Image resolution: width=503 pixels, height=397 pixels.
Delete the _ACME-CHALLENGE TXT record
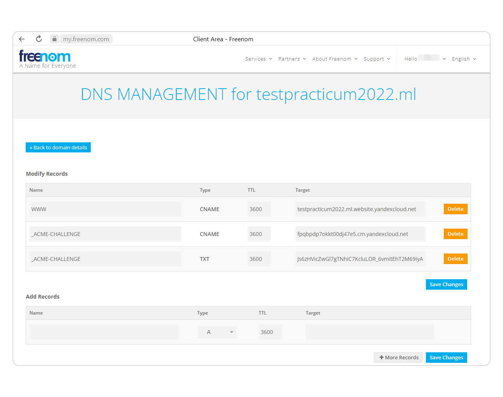point(456,259)
